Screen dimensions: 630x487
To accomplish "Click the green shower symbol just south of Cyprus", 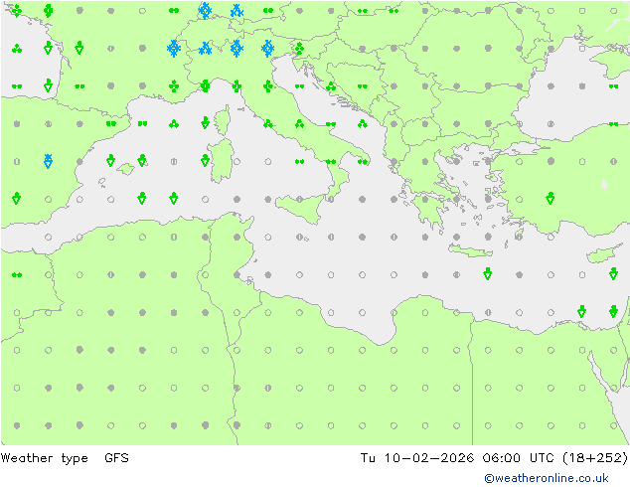I will 613,273.
